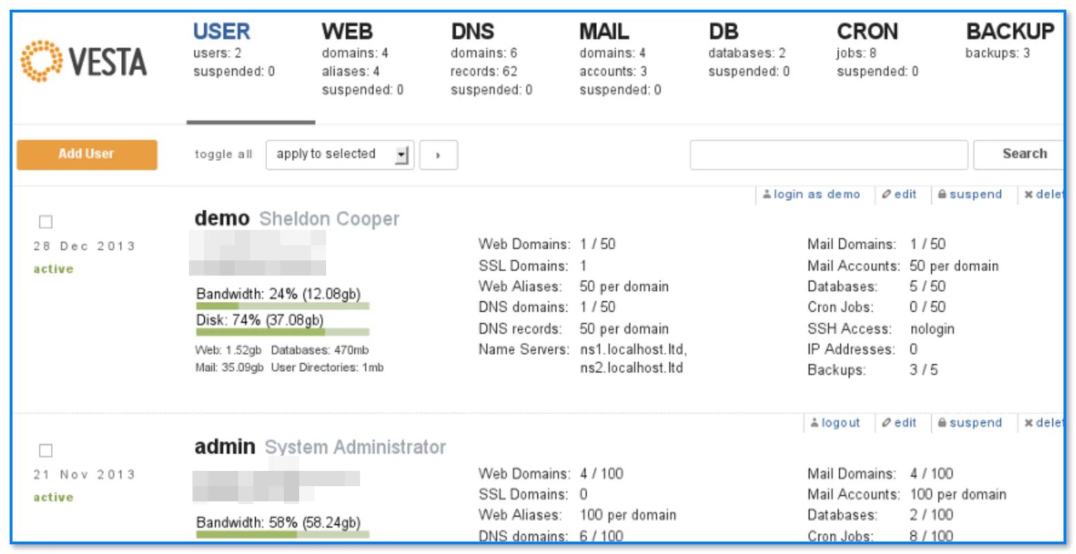1076x554 pixels.
Task: Click the logout link for admin
Action: coord(835,423)
